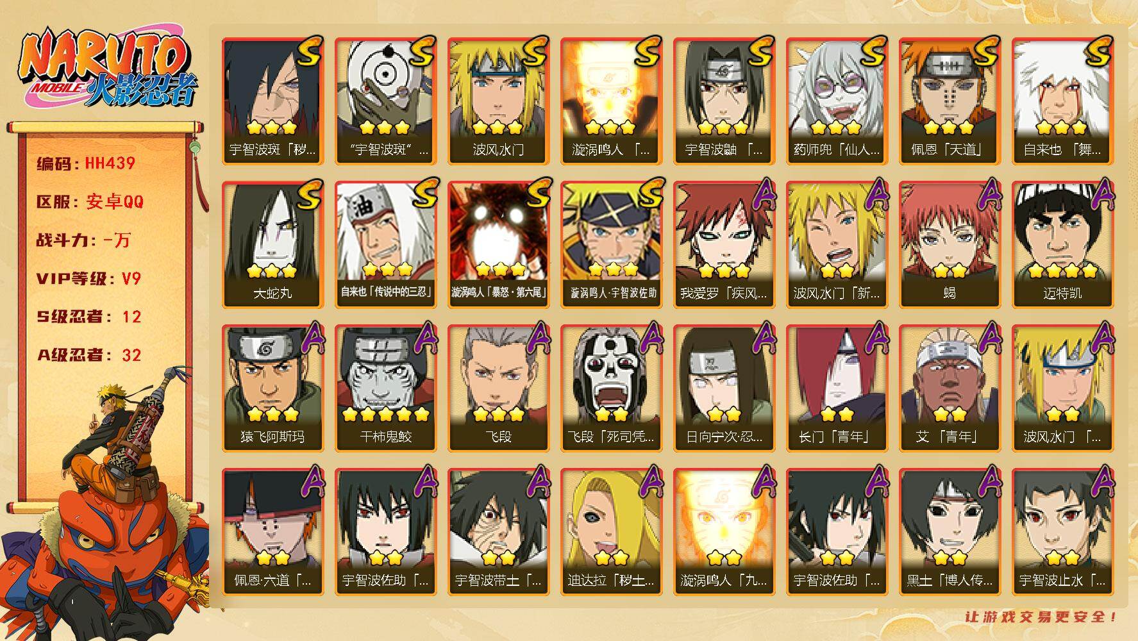Select the 波风水门 S-rank ninja card

coord(498,101)
